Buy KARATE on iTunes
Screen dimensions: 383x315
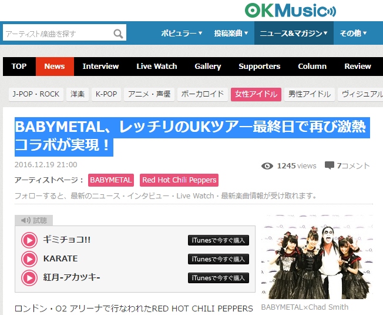coord(219,259)
